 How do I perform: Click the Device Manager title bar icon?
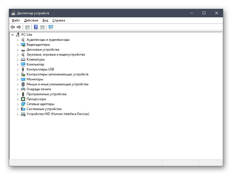[x=13, y=13]
